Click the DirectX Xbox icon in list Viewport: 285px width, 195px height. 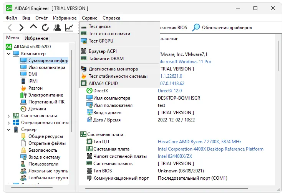point(89,91)
